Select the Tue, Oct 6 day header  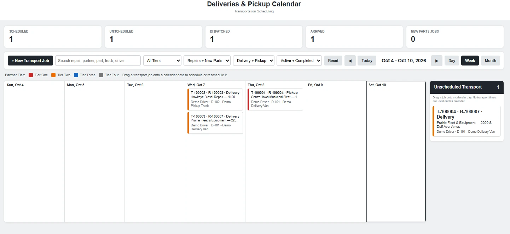click(x=135, y=85)
